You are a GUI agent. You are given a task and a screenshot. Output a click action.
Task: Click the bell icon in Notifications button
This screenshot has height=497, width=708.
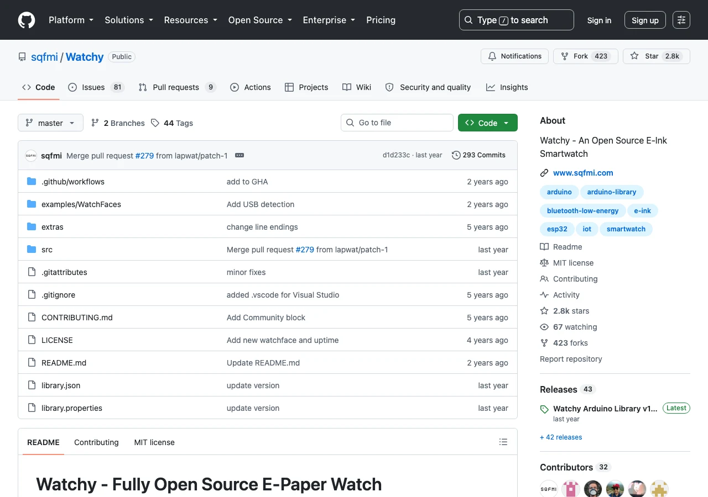coord(492,56)
